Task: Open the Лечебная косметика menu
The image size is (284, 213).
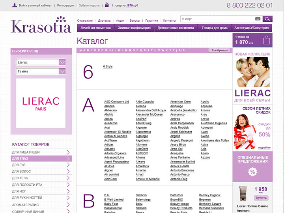Action: [x=95, y=28]
